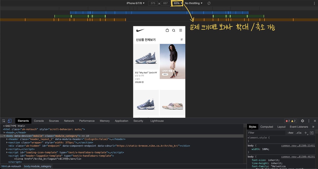Switch to the Application tab

pyautogui.click(x=121, y=121)
